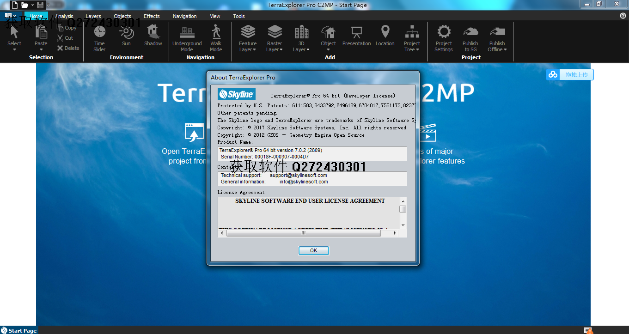Enable the Shadow analysis tool
This screenshot has width=629, height=334.
153,36
